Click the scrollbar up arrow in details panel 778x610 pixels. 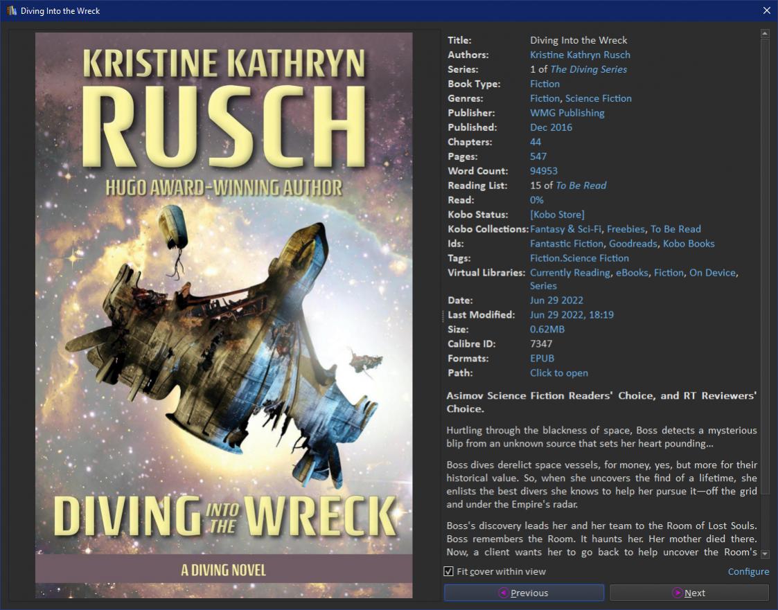(765, 33)
